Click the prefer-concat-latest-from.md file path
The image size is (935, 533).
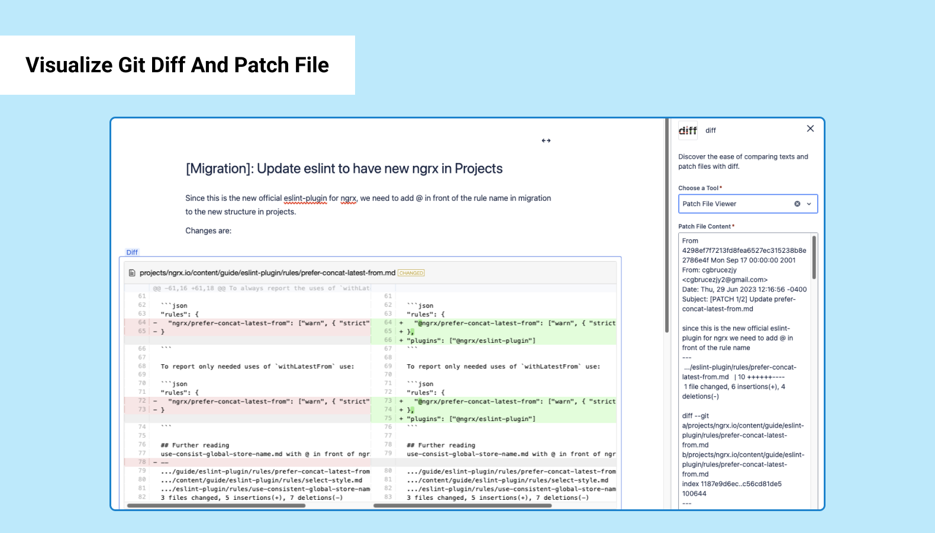click(267, 273)
